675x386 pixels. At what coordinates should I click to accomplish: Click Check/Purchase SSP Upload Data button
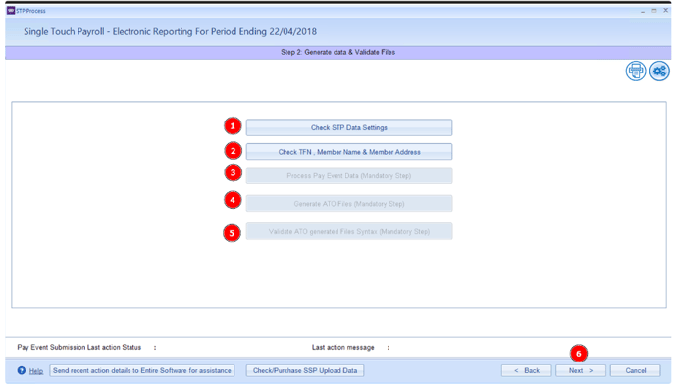[305, 370]
